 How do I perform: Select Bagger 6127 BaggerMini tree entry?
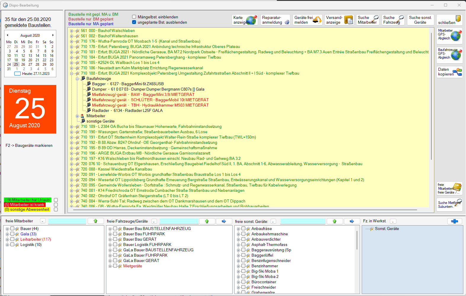tap(128, 84)
